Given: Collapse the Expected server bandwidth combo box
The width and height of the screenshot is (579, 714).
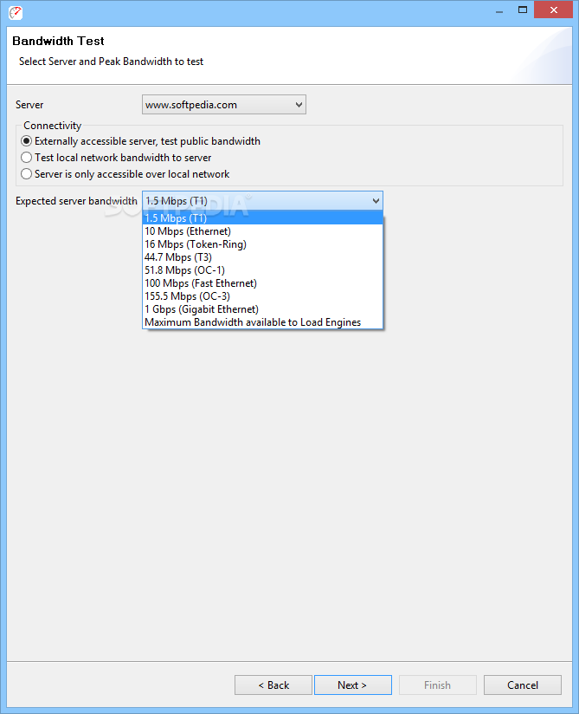Looking at the screenshot, I should 262,201.
